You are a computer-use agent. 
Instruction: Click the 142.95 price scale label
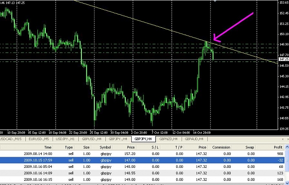284,97
